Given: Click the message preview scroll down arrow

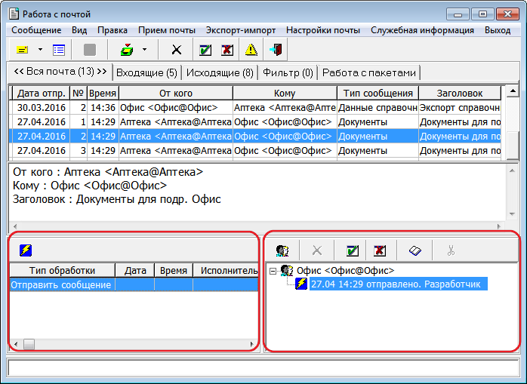Looking at the screenshot, I should 512,214.
